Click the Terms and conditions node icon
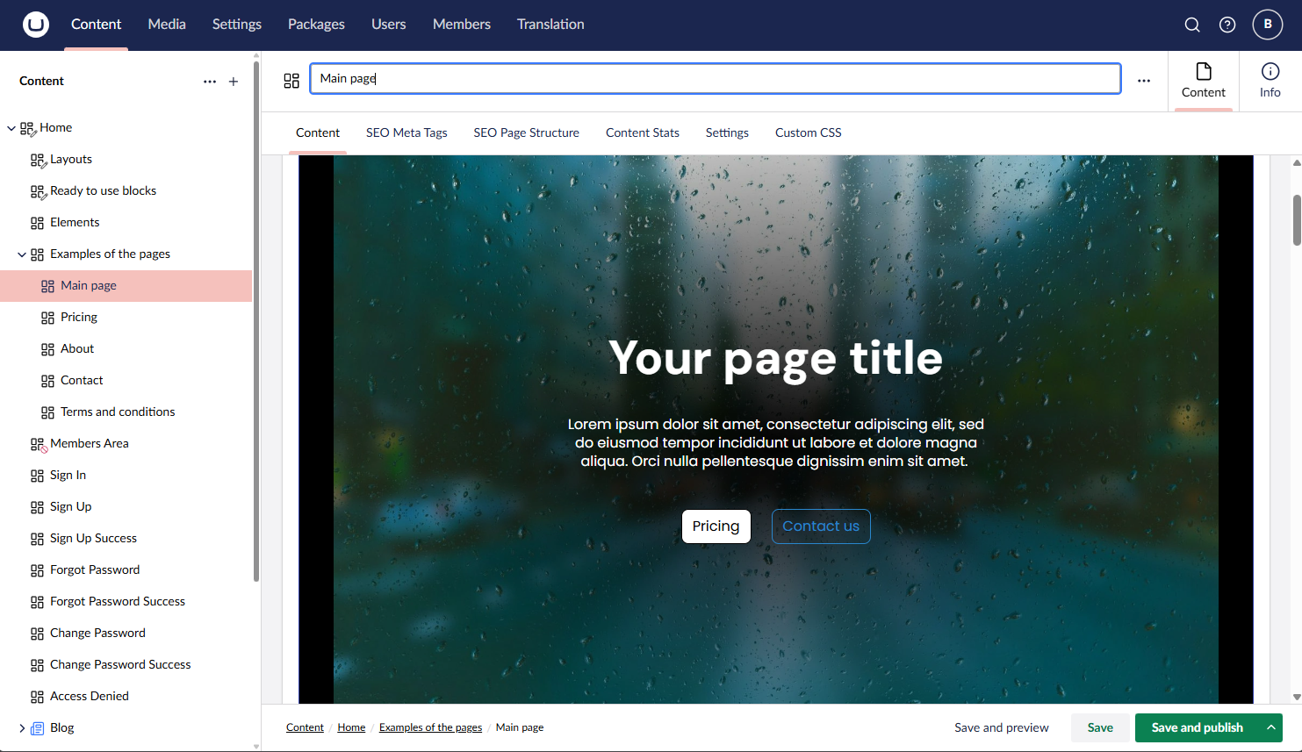The height and width of the screenshot is (752, 1302). (47, 412)
